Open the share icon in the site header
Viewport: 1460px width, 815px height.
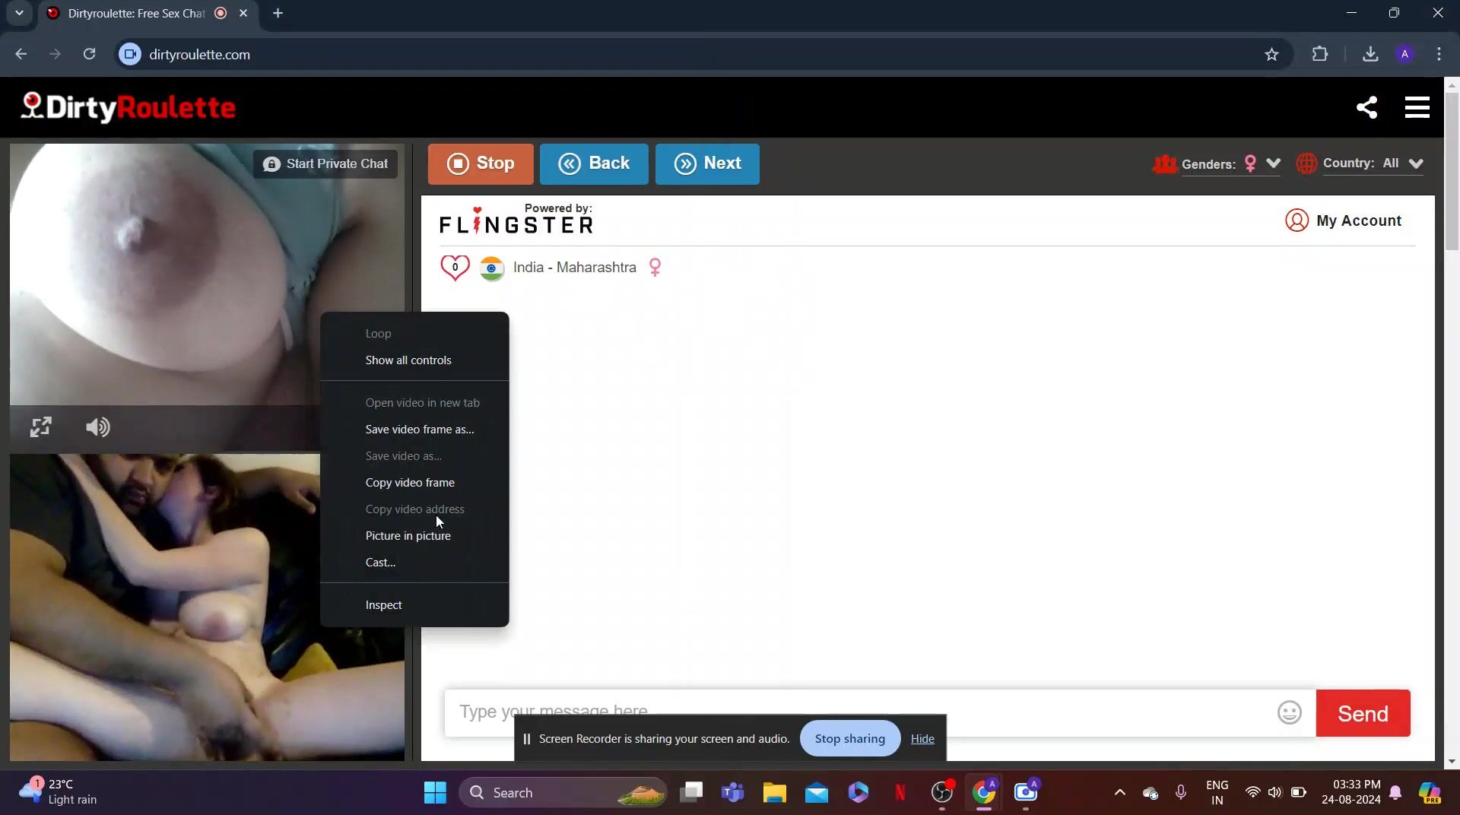pos(1366,107)
